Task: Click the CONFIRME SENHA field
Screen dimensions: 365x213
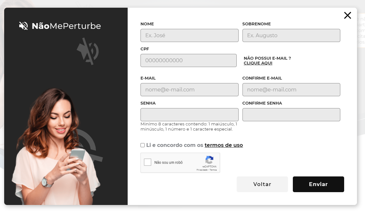Action: 291,115
